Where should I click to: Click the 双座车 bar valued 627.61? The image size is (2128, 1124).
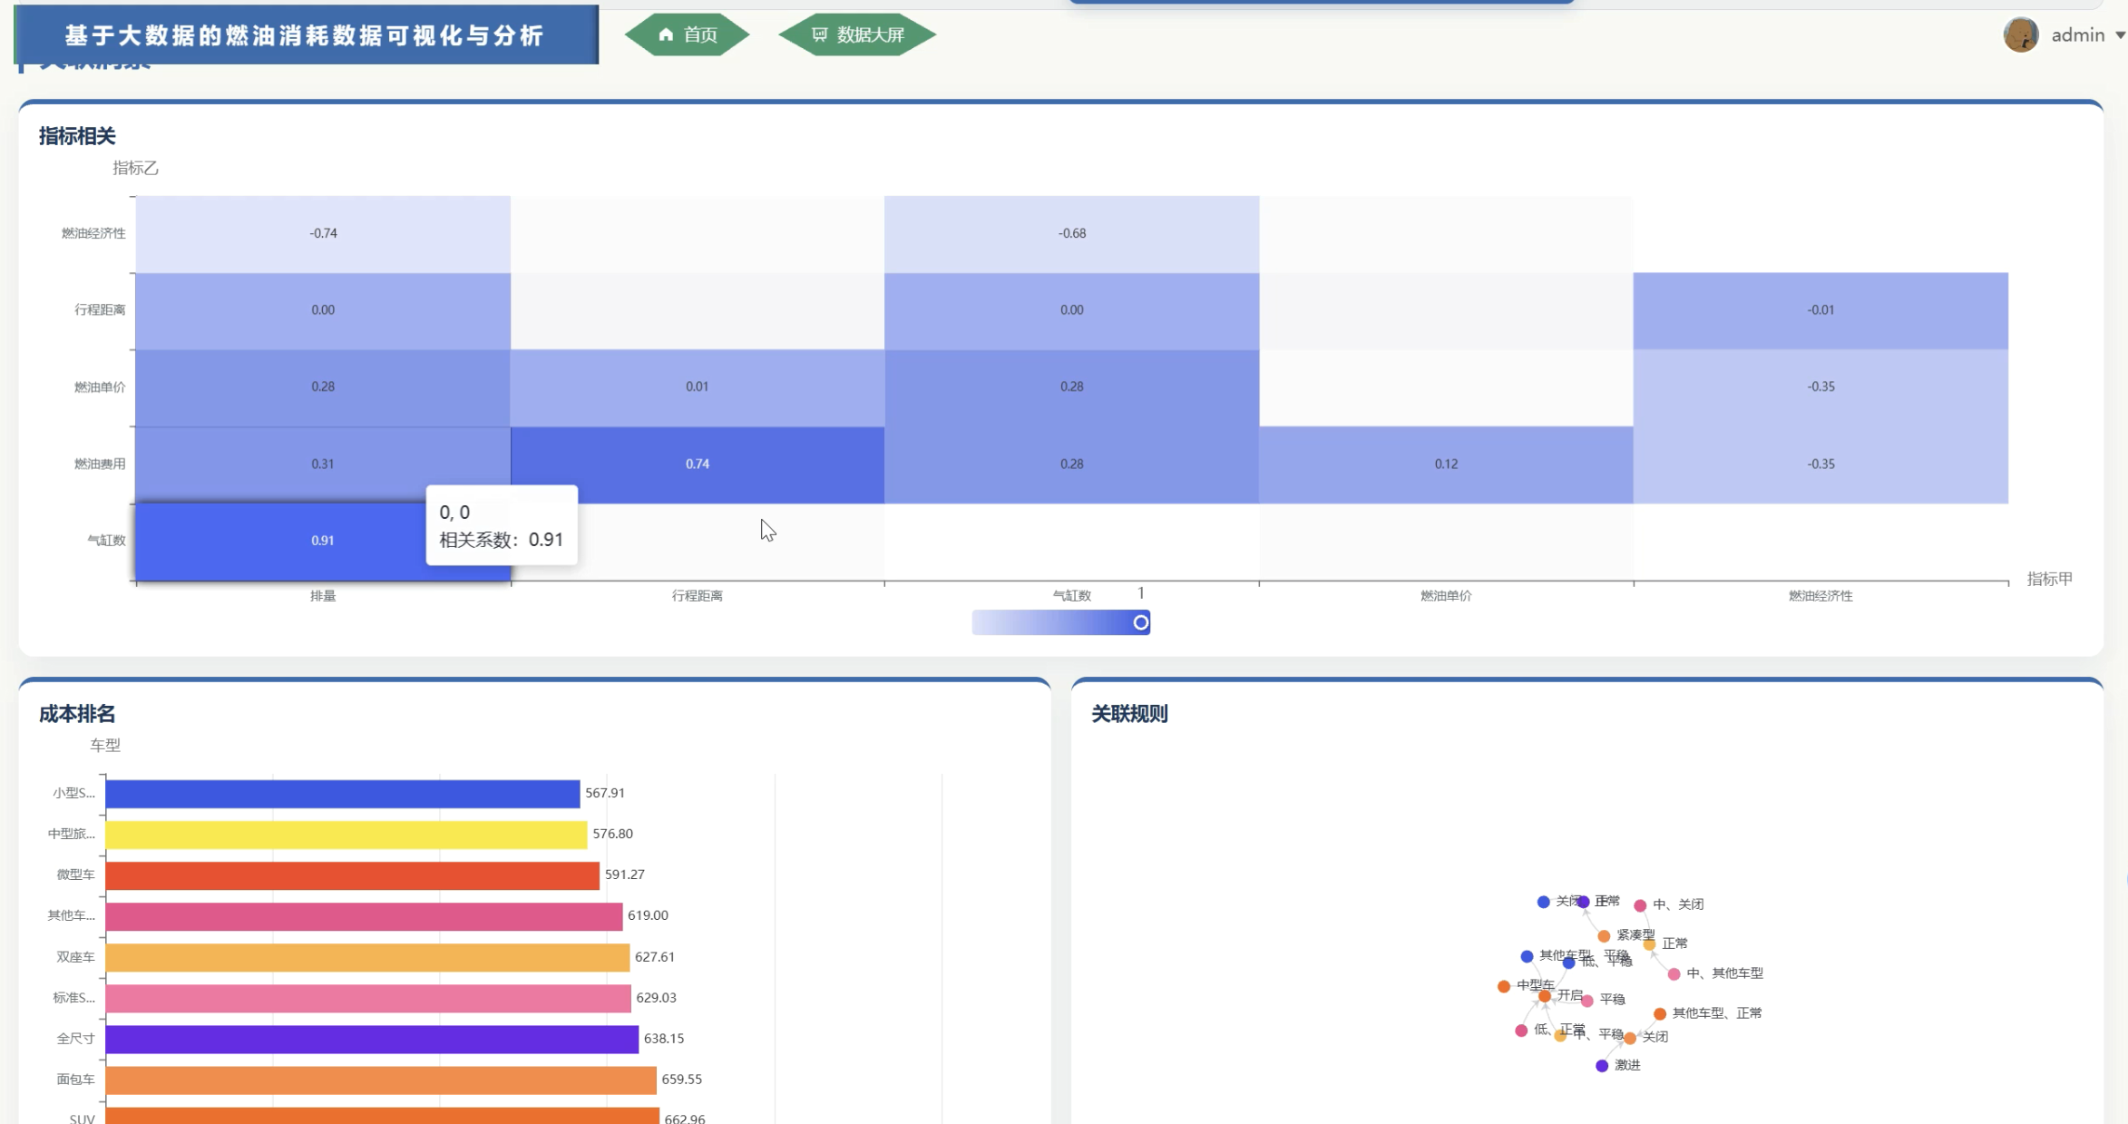(x=367, y=957)
